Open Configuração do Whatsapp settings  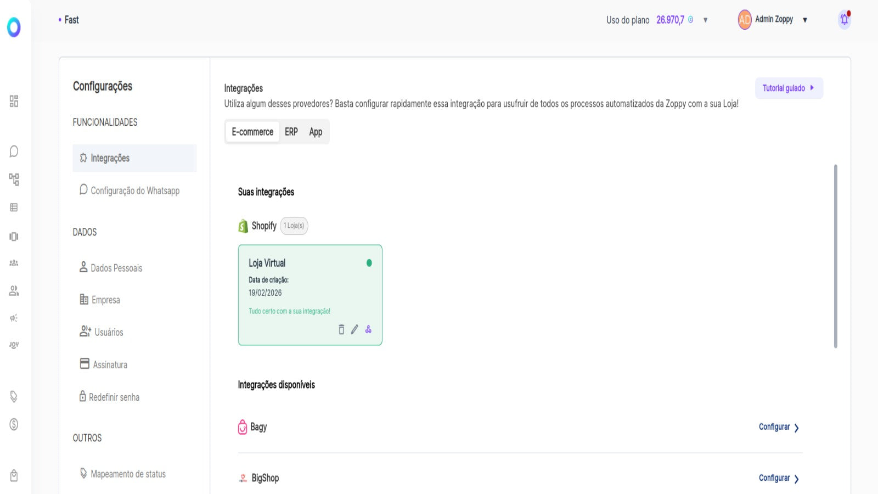coord(134,190)
